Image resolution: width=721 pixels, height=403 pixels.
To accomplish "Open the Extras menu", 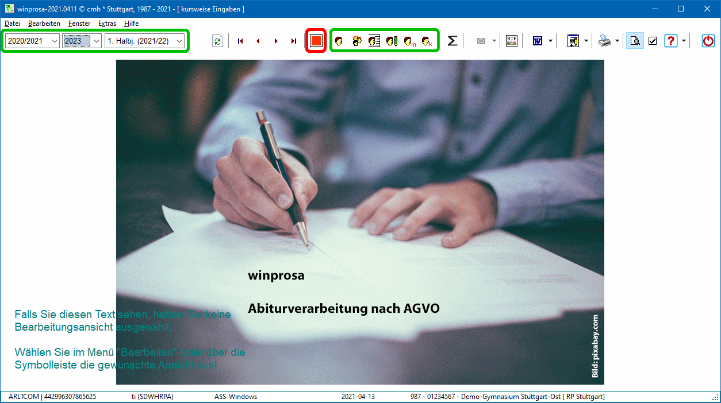I will click(x=107, y=24).
